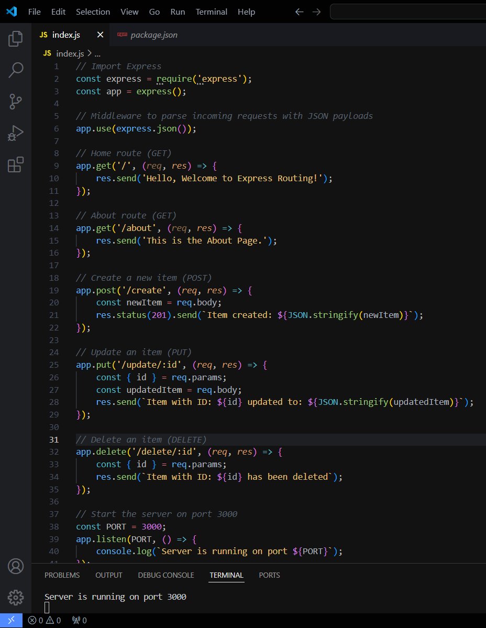Click "status(201)" on line 21
Viewport: 486px width, 628px height.
point(143,315)
